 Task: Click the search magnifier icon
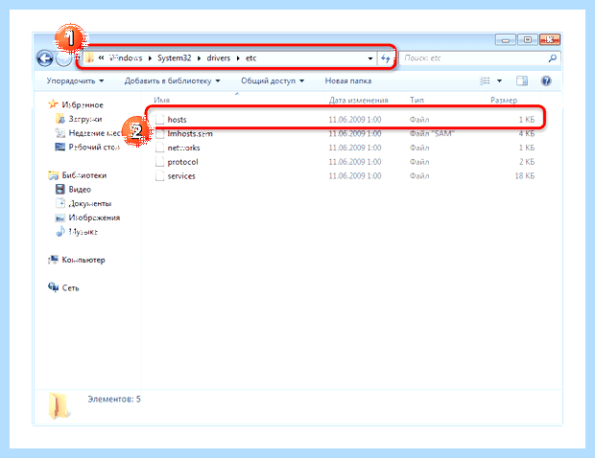click(553, 57)
